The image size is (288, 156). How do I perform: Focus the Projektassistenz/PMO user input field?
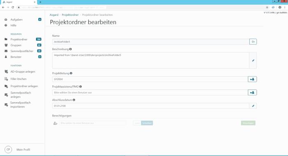point(150,92)
